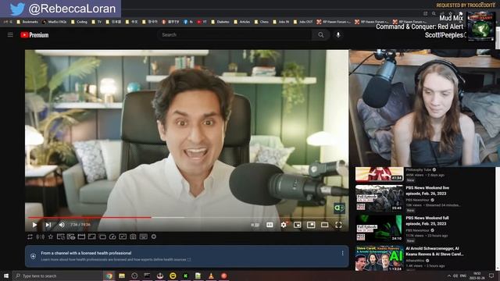Click the info icon in the health banner

33,256
